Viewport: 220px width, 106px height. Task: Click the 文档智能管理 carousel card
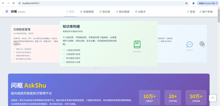click(35, 44)
